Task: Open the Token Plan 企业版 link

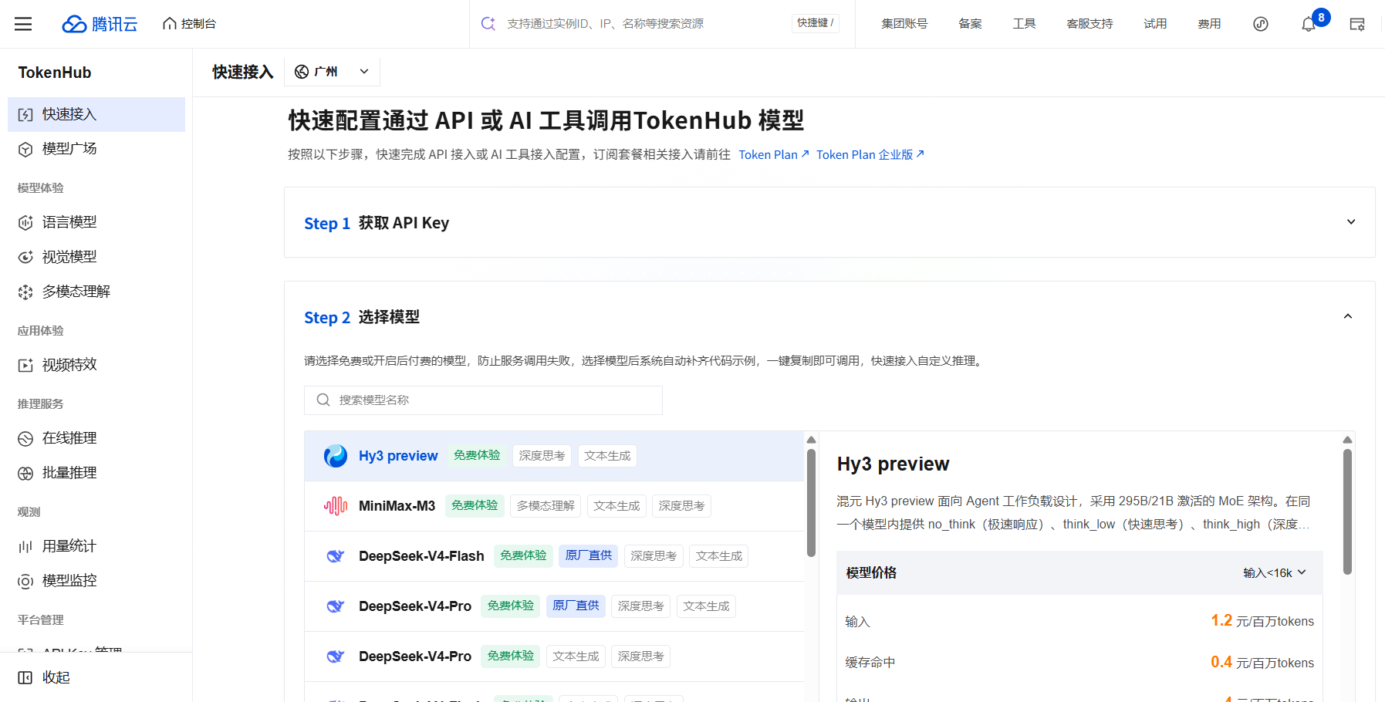Action: point(870,154)
